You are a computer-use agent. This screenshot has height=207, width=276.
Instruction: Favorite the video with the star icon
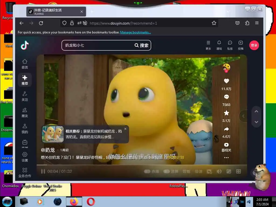tap(226, 113)
